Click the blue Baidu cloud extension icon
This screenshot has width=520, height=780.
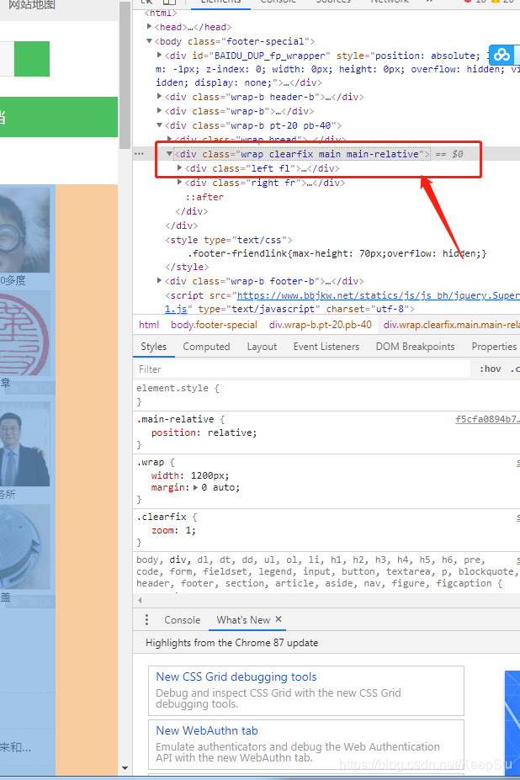(x=501, y=55)
